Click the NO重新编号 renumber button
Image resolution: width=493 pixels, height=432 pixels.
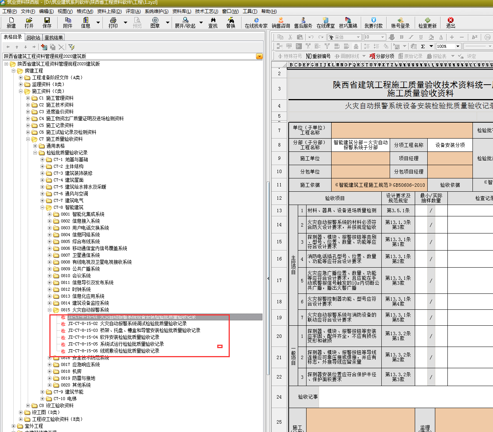318,56
